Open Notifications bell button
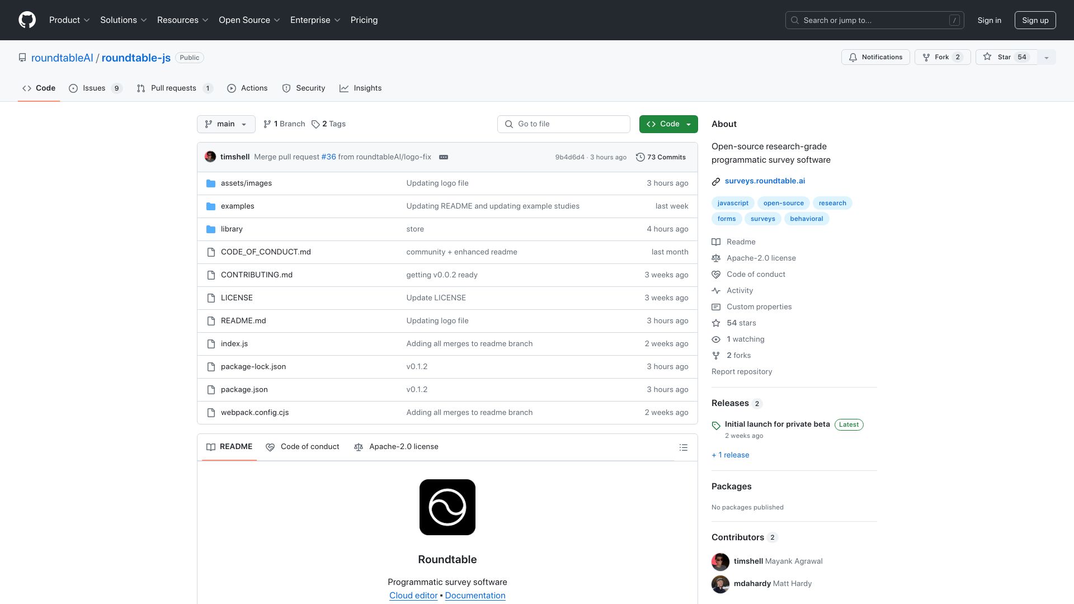Screen dimensions: 1074x604 click(875, 57)
